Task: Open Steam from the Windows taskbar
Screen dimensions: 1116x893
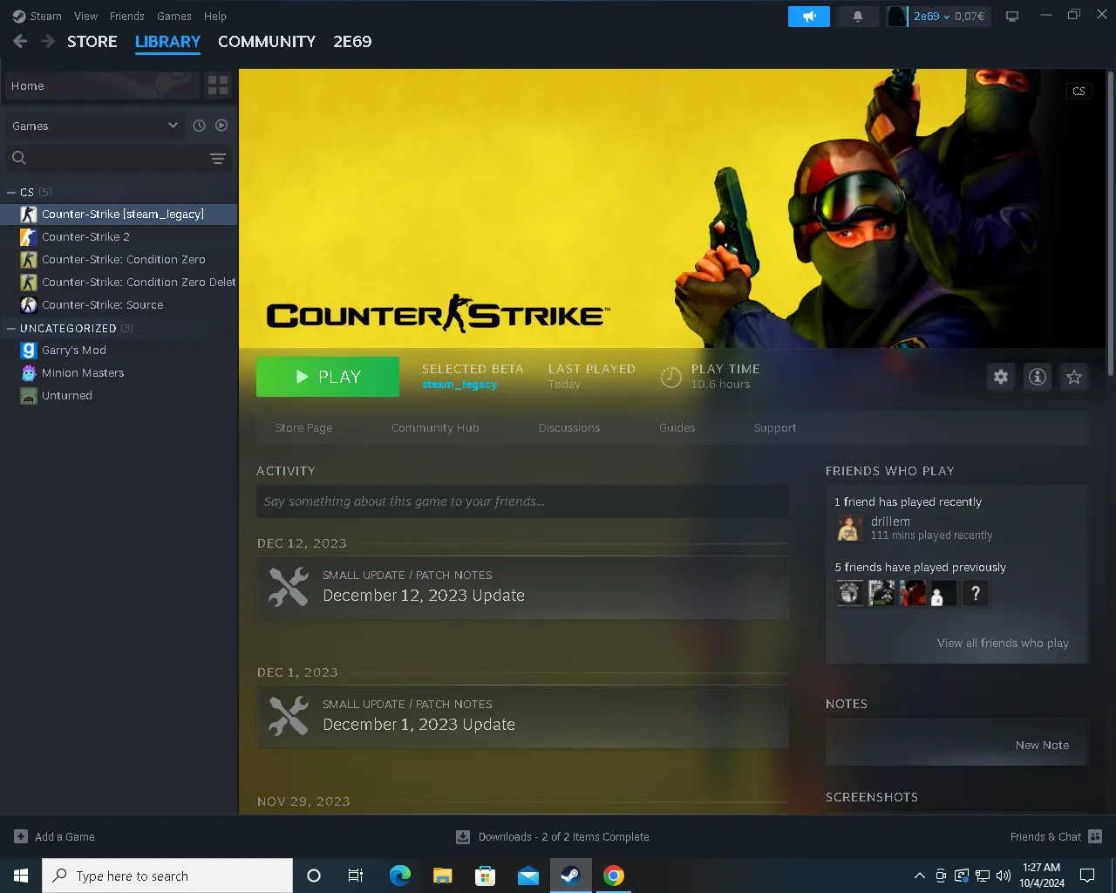Action: point(571,876)
